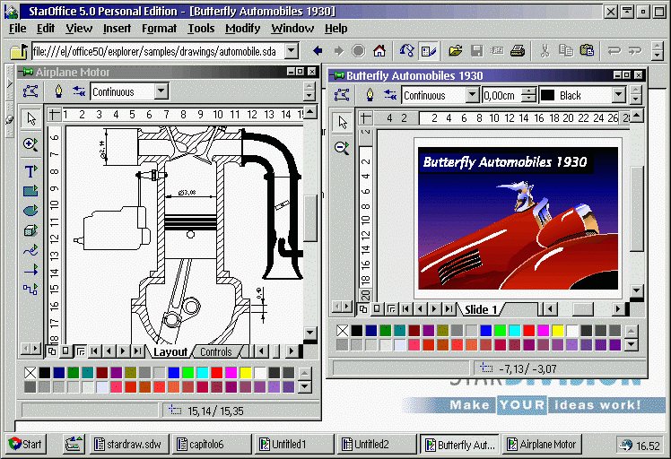The height and width of the screenshot is (459, 671).
Task: Click the Print icon in main toolbar
Action: tap(518, 51)
